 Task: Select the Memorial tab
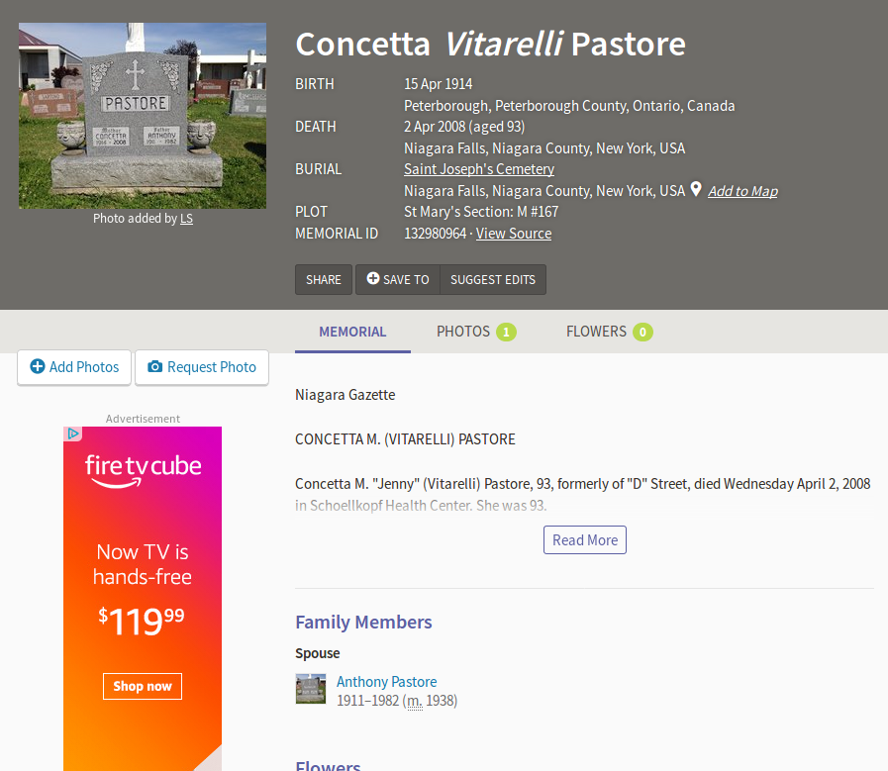click(352, 332)
